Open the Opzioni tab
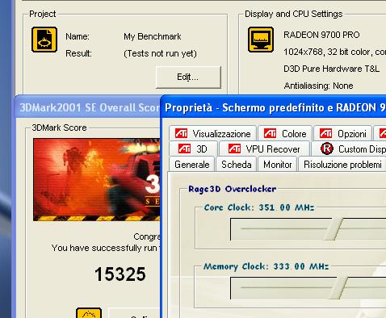Screen dimensions: 386x318 342,134
